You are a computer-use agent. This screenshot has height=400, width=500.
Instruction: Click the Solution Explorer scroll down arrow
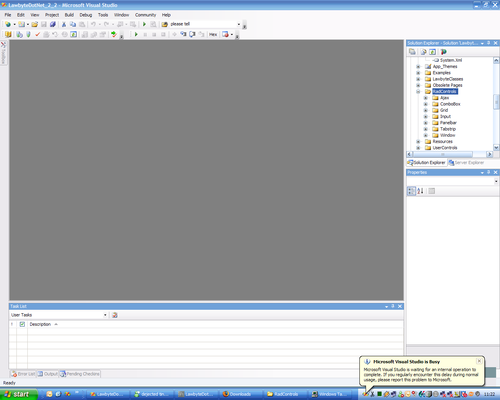(496, 148)
